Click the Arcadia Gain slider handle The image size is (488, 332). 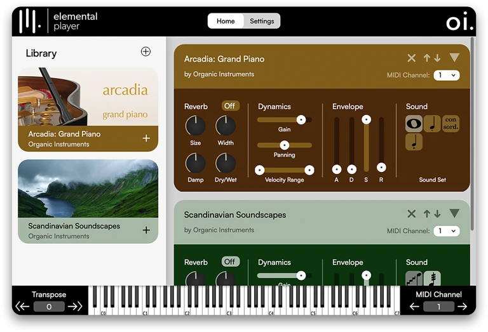point(301,120)
